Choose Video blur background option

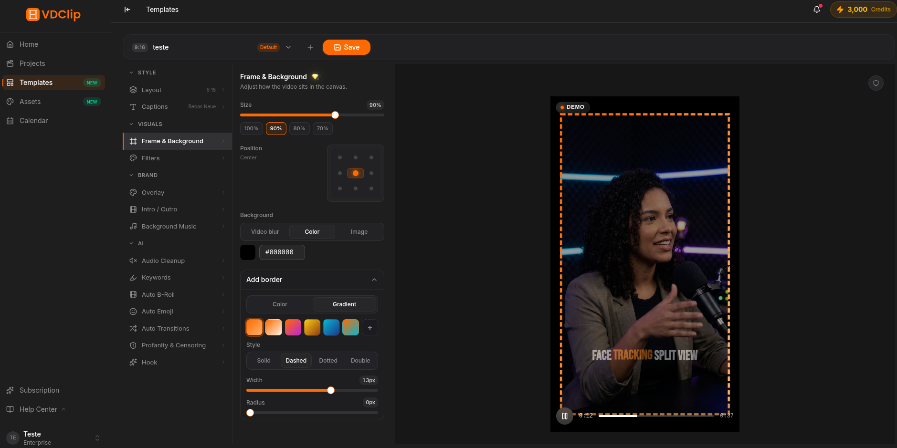[x=265, y=232]
